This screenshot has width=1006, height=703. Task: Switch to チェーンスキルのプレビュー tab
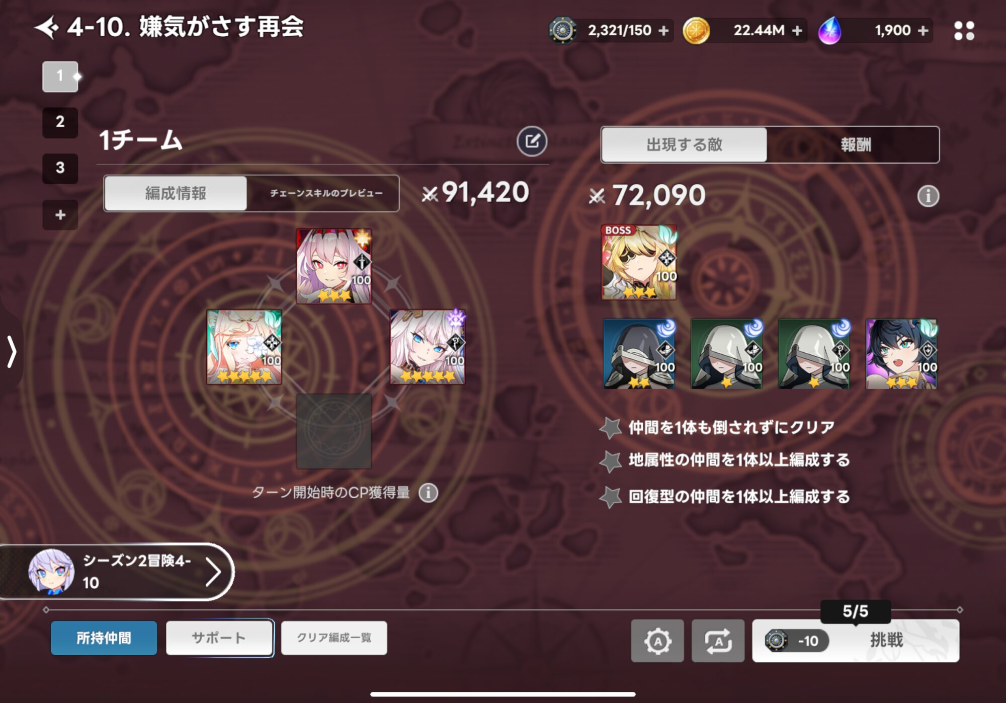[x=326, y=193]
